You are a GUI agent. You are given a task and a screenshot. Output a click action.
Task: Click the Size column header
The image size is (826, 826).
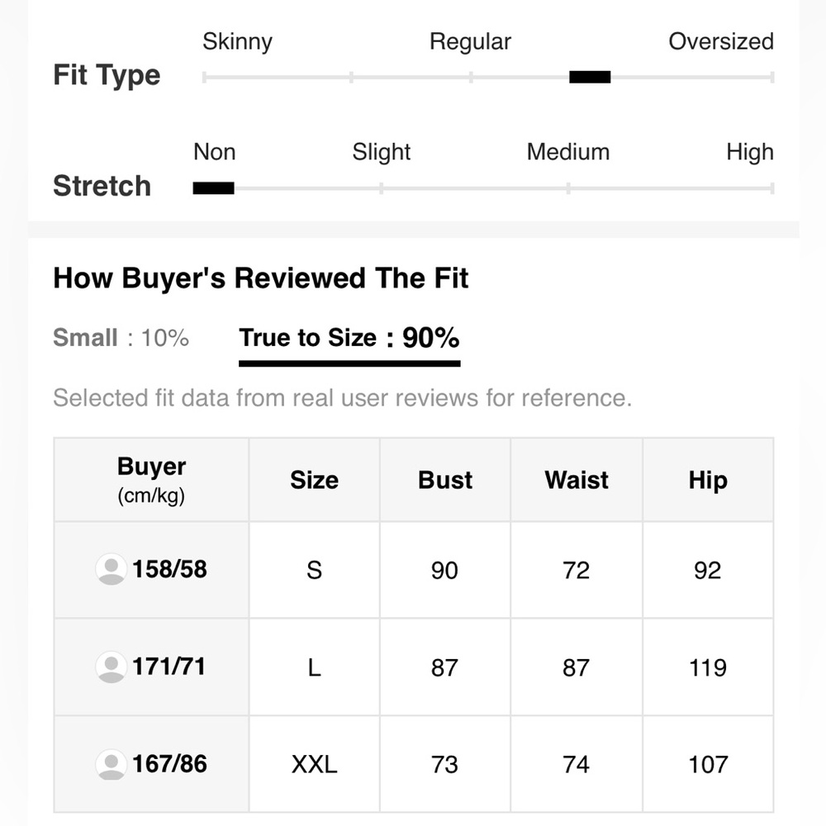click(x=314, y=480)
